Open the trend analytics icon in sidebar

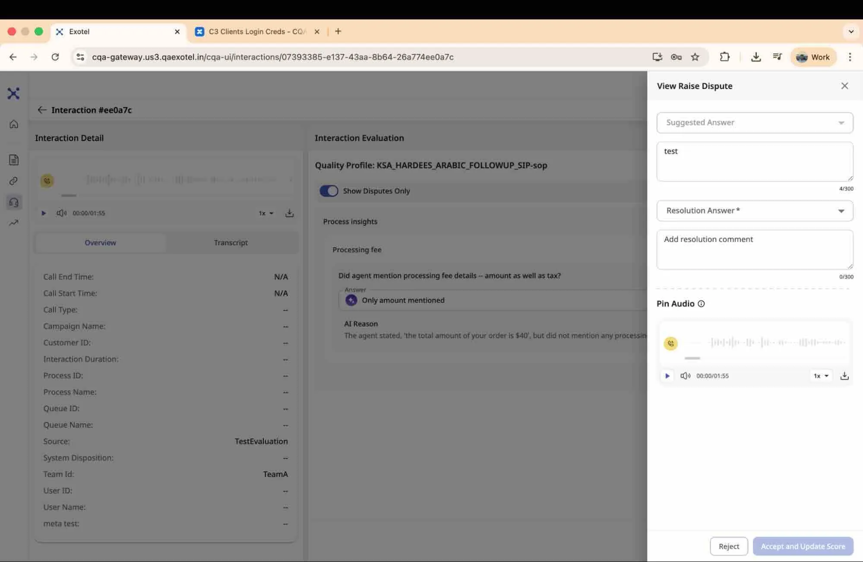[14, 223]
